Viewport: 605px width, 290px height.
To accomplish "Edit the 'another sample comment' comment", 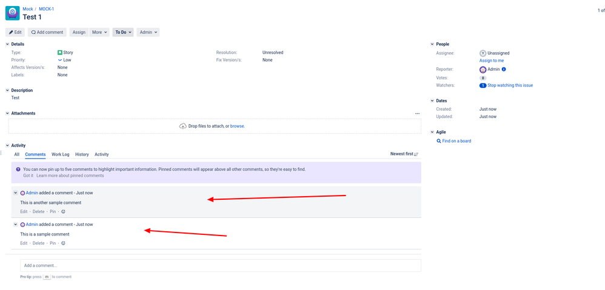I will [24, 211].
